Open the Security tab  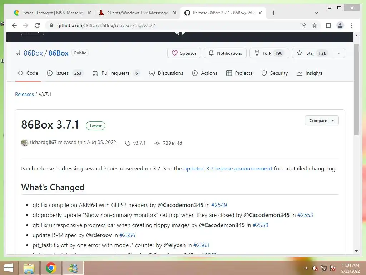[x=274, y=73]
